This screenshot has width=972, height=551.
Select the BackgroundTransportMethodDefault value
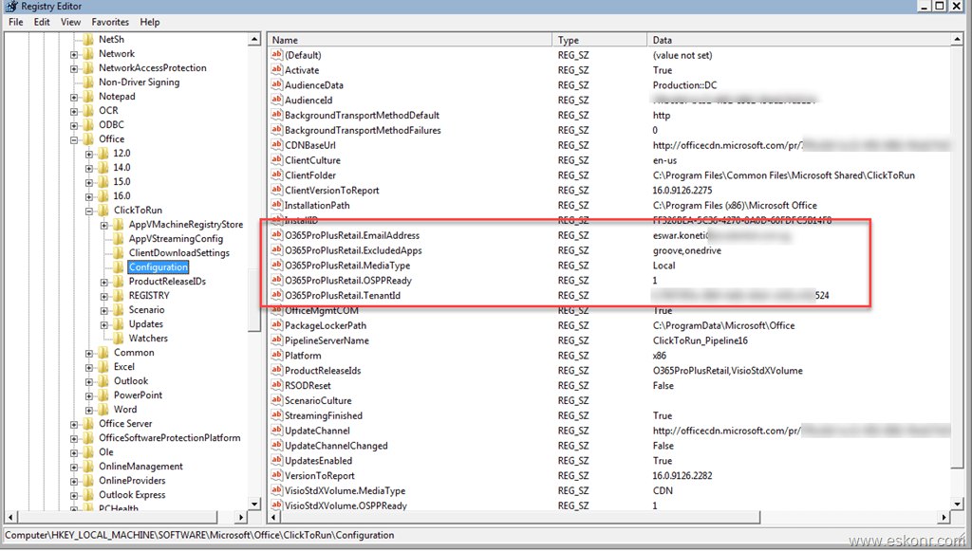(362, 115)
